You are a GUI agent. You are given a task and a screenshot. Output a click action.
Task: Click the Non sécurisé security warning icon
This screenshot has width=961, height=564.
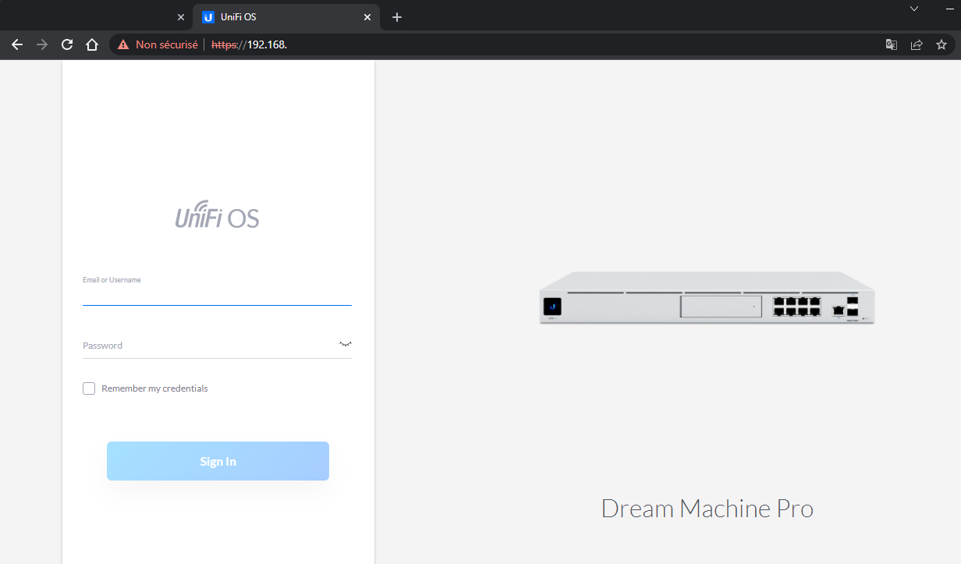(123, 44)
